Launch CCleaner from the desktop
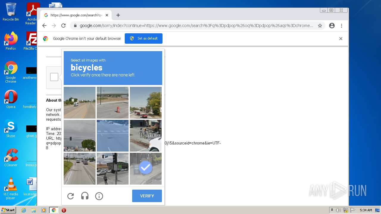381x214 pixels. point(11,158)
